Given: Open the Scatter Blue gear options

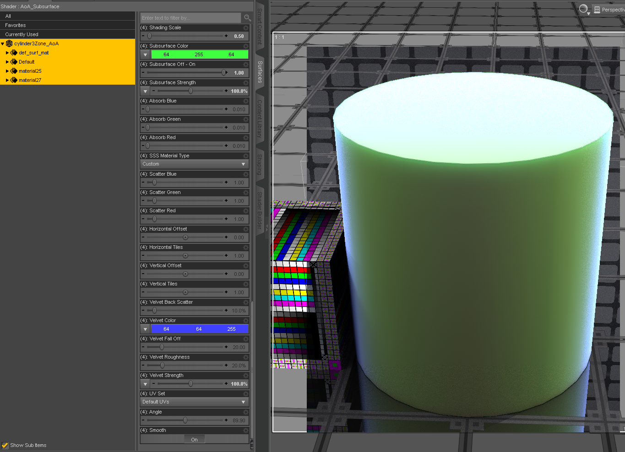Looking at the screenshot, I should (246, 174).
